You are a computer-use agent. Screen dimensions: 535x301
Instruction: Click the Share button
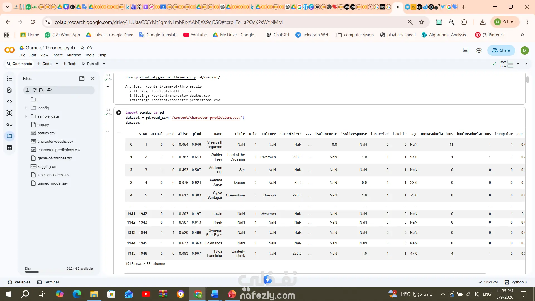coord(501,50)
